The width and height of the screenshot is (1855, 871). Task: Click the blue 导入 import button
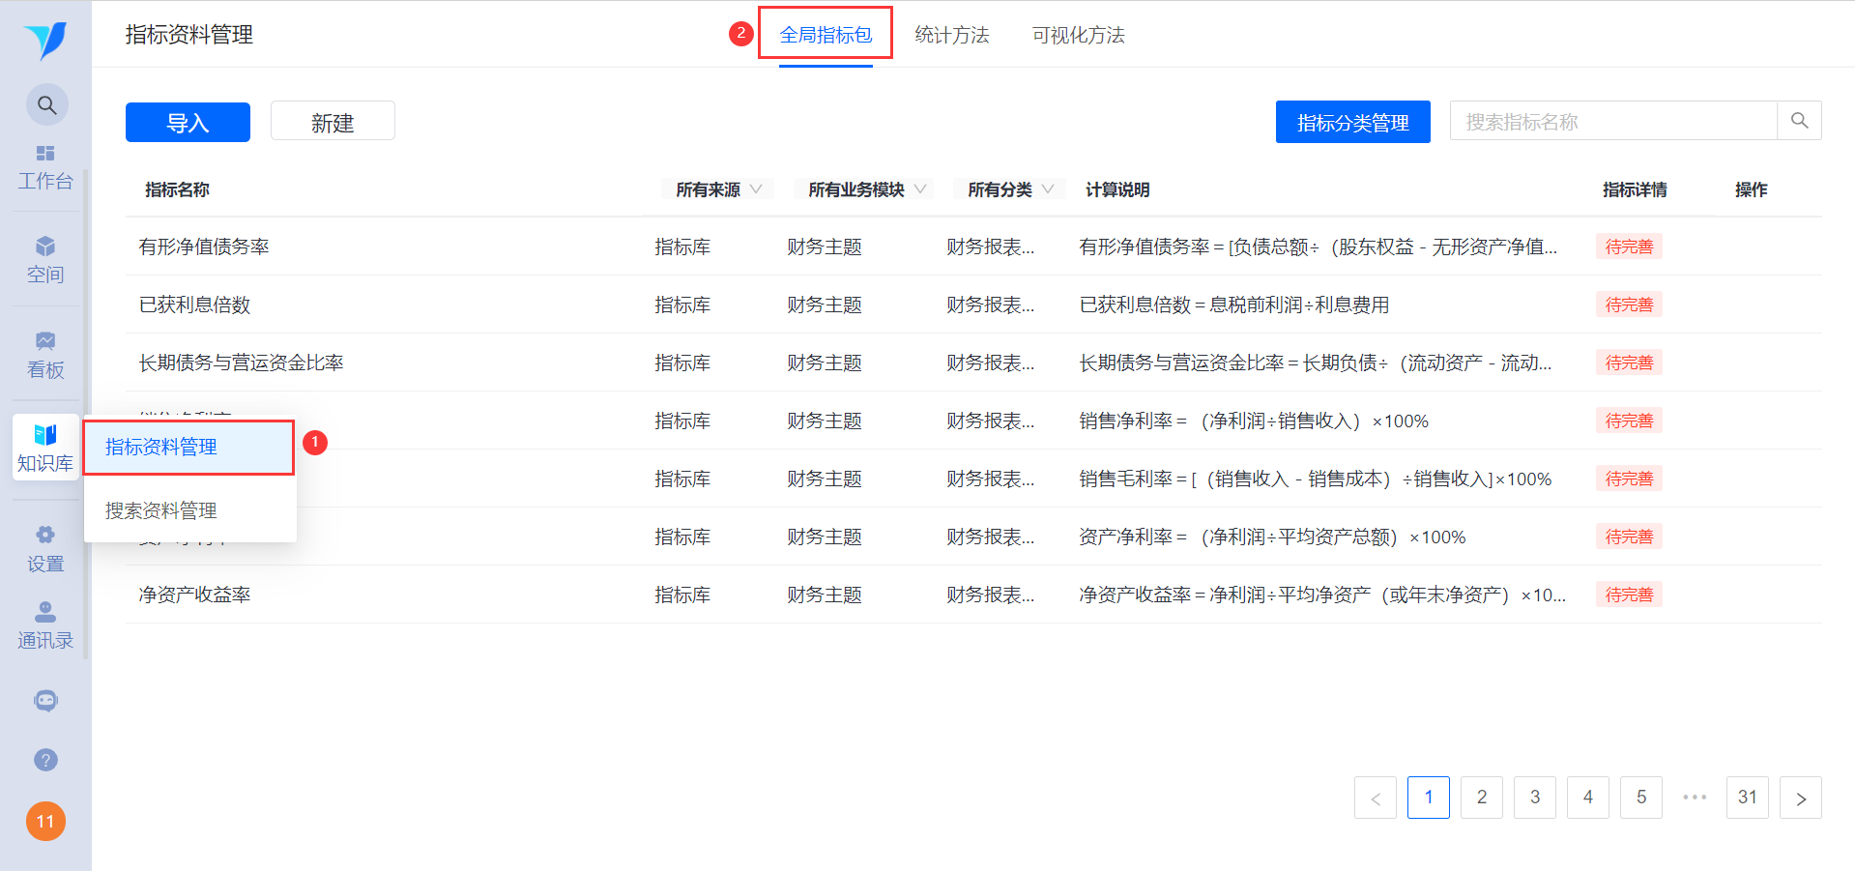188,123
